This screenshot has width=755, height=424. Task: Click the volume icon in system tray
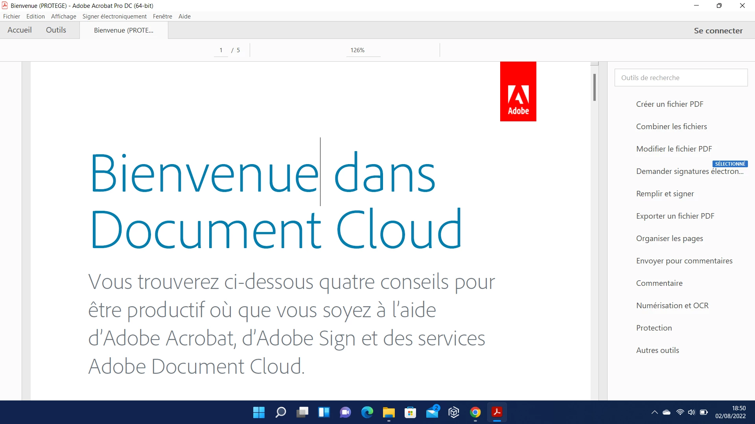(691, 412)
